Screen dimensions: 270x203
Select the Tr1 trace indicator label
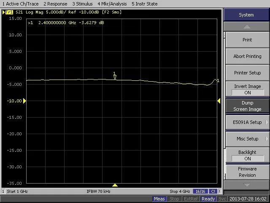click(x=9, y=12)
